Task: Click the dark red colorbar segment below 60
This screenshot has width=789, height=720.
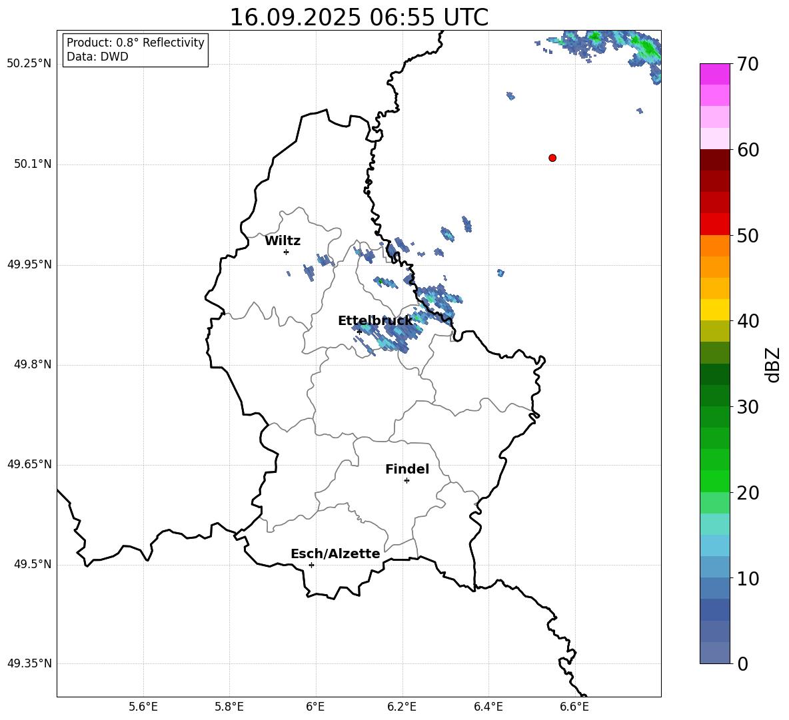Action: coord(715,160)
